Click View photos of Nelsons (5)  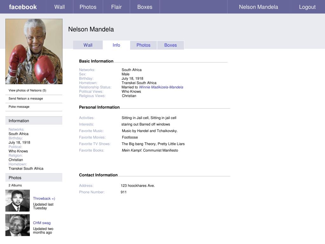tap(27, 91)
